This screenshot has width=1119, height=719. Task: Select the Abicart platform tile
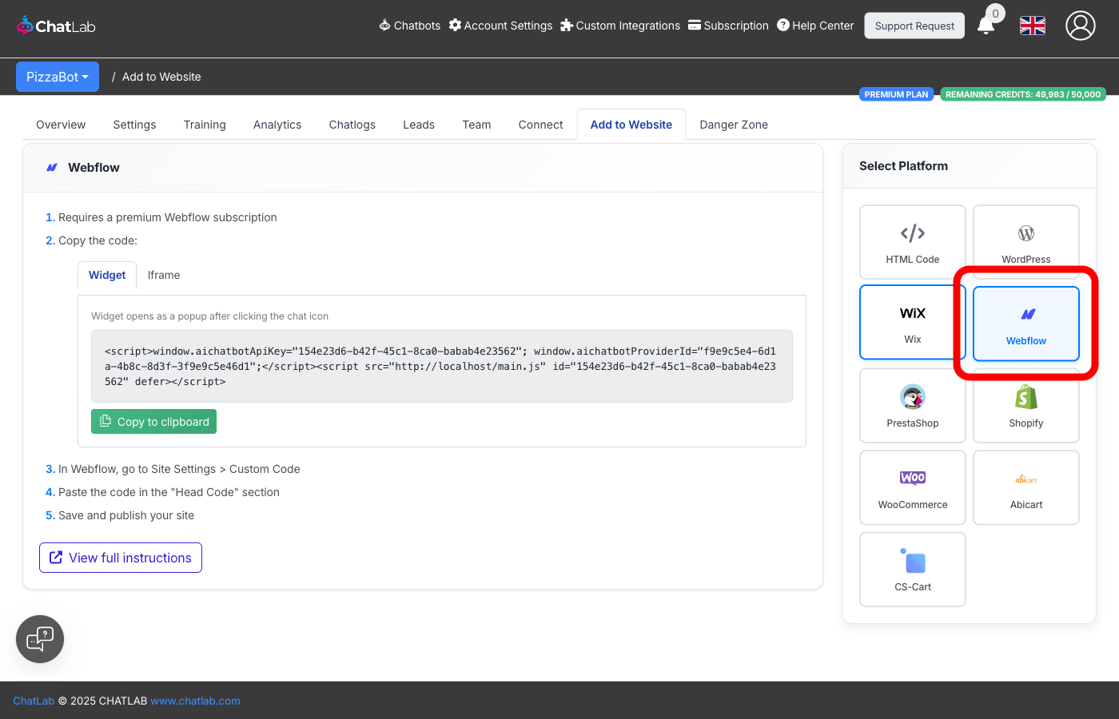click(1025, 487)
